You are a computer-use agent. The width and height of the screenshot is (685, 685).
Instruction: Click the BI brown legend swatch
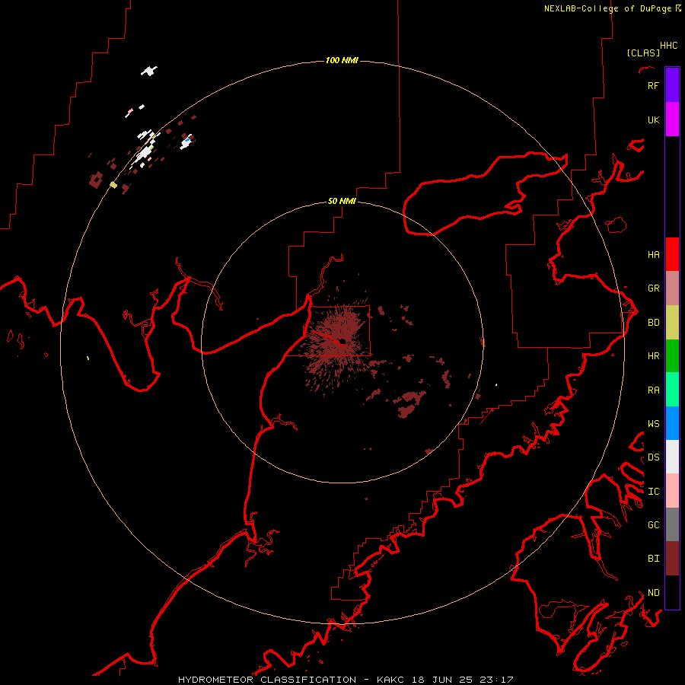672,558
